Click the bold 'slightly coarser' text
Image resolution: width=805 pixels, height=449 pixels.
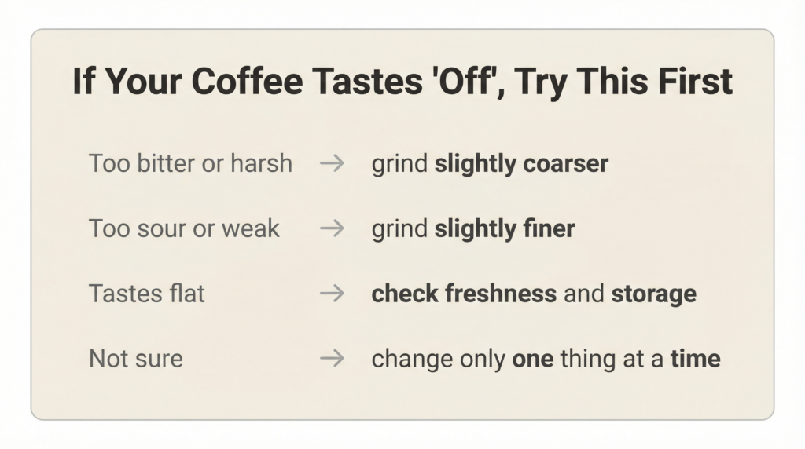521,164
